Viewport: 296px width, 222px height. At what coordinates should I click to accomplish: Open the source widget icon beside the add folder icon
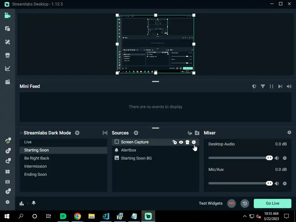[x=190, y=133]
